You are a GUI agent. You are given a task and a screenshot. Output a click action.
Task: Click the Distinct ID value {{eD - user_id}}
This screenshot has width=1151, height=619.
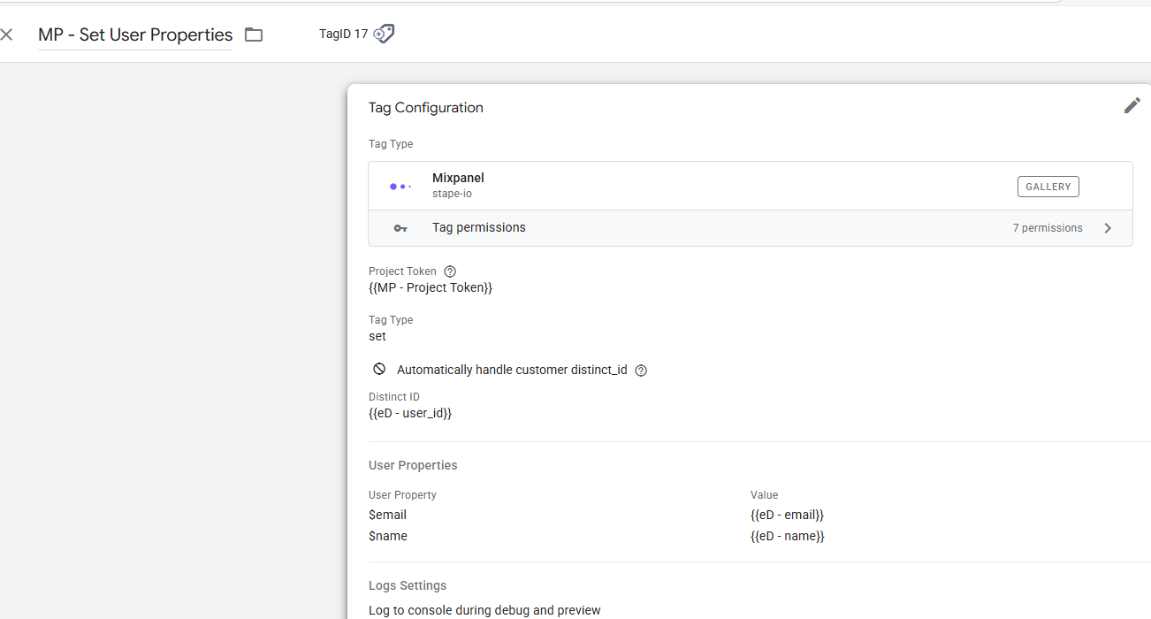tap(410, 413)
